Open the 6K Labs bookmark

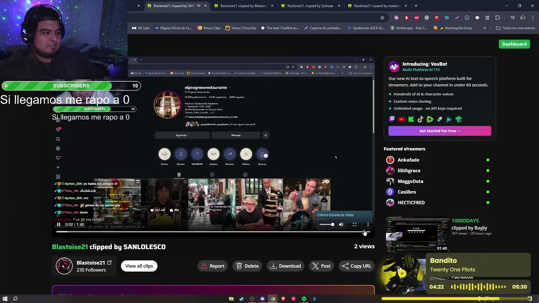coord(141,28)
